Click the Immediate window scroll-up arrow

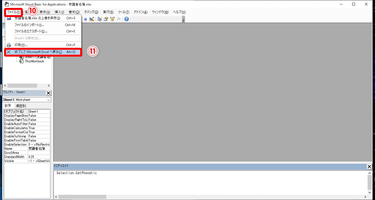click(x=370, y=173)
